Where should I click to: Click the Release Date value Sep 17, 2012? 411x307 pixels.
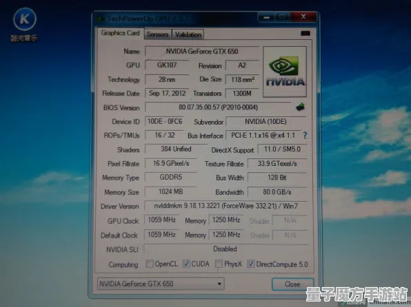167,93
